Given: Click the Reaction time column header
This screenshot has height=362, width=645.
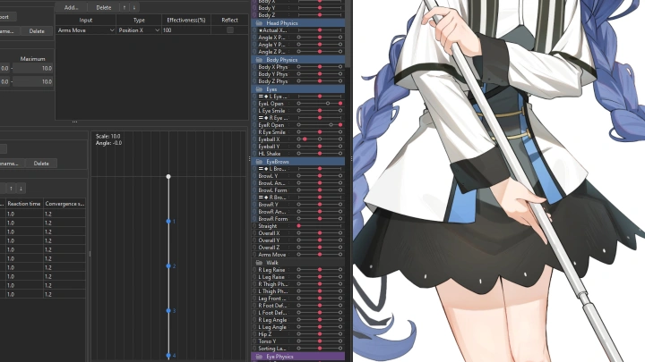Looking at the screenshot, I should click(x=24, y=204).
